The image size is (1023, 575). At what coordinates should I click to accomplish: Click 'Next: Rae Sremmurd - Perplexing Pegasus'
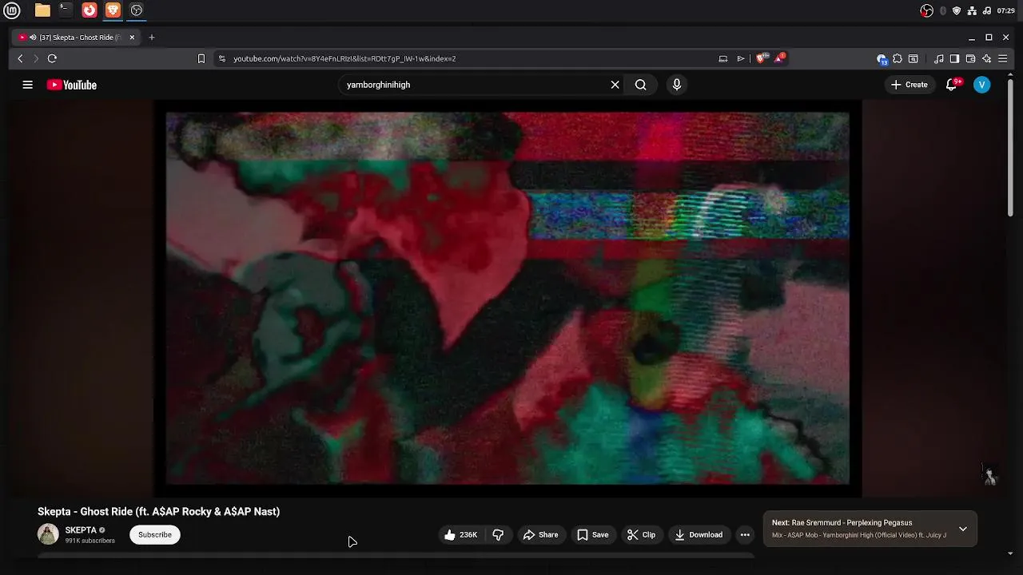tap(842, 523)
